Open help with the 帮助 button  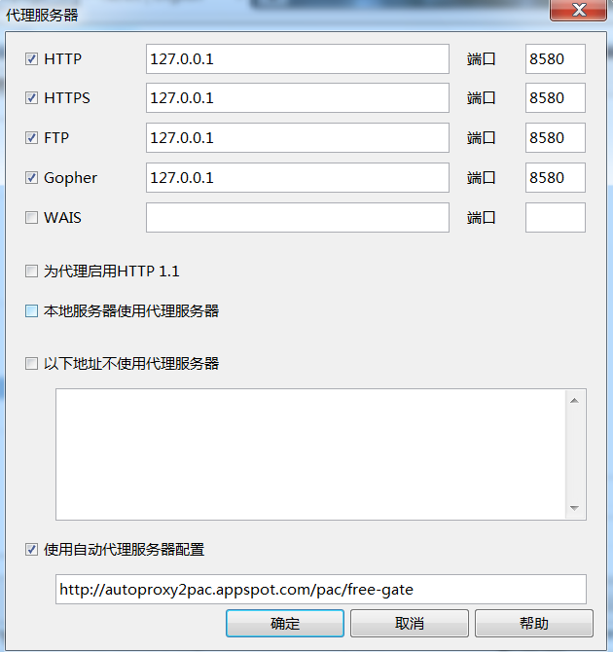534,624
